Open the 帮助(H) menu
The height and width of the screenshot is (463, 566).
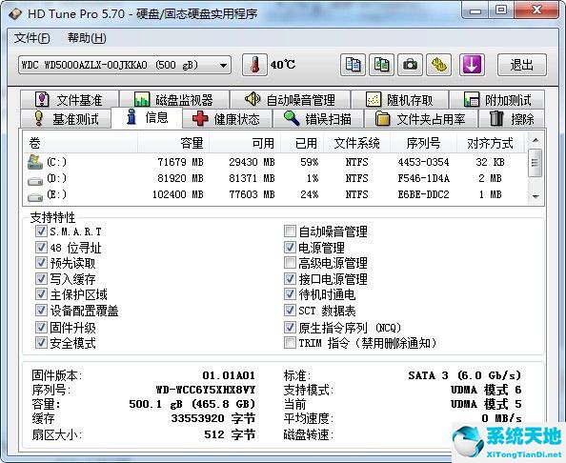point(87,38)
